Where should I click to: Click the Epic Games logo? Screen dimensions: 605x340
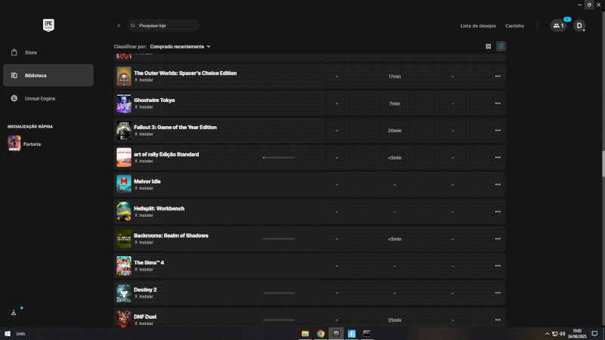click(x=50, y=25)
